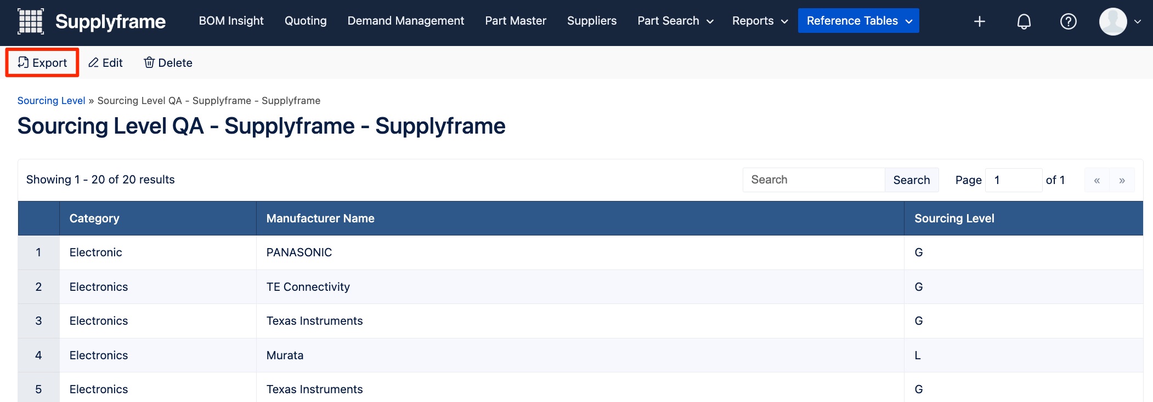The width and height of the screenshot is (1153, 402).
Task: Select Texas Instruments in row 3
Action: coord(580,321)
